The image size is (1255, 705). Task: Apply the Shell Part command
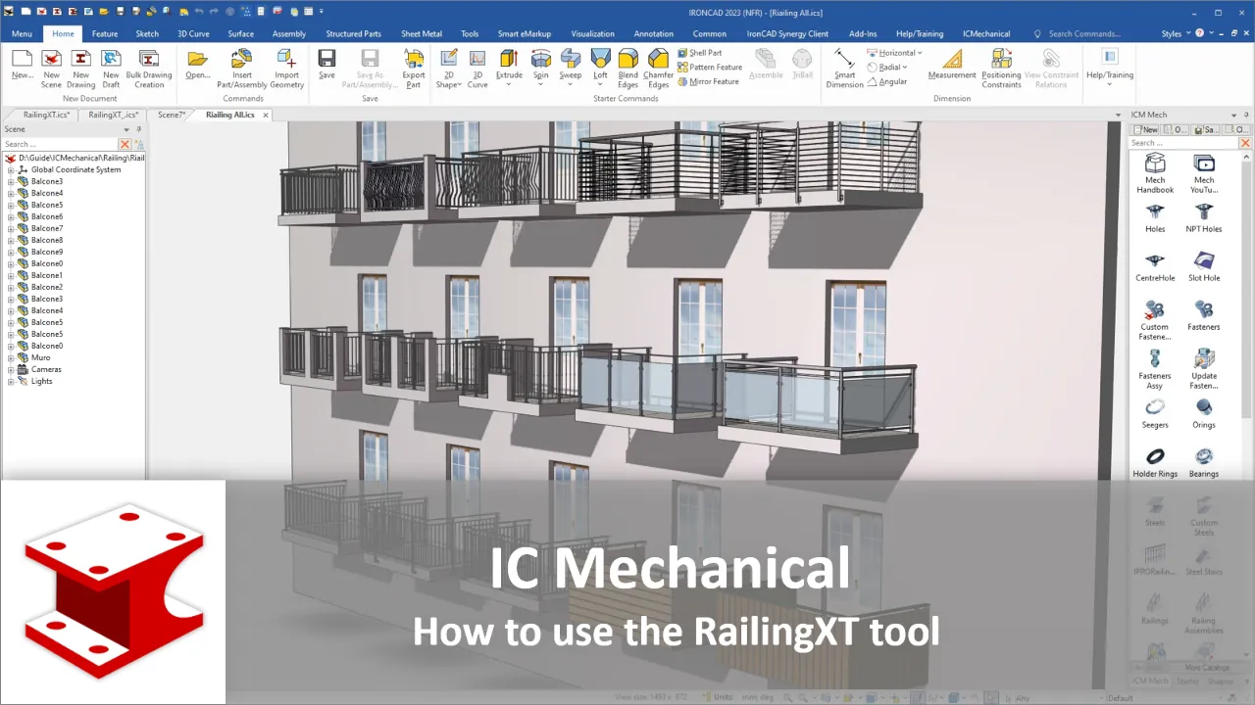coord(700,53)
